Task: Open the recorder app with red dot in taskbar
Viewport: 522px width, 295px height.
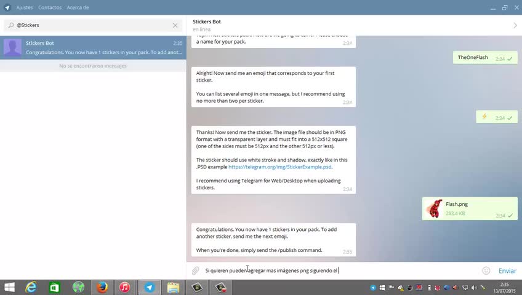Action: [x=220, y=288]
